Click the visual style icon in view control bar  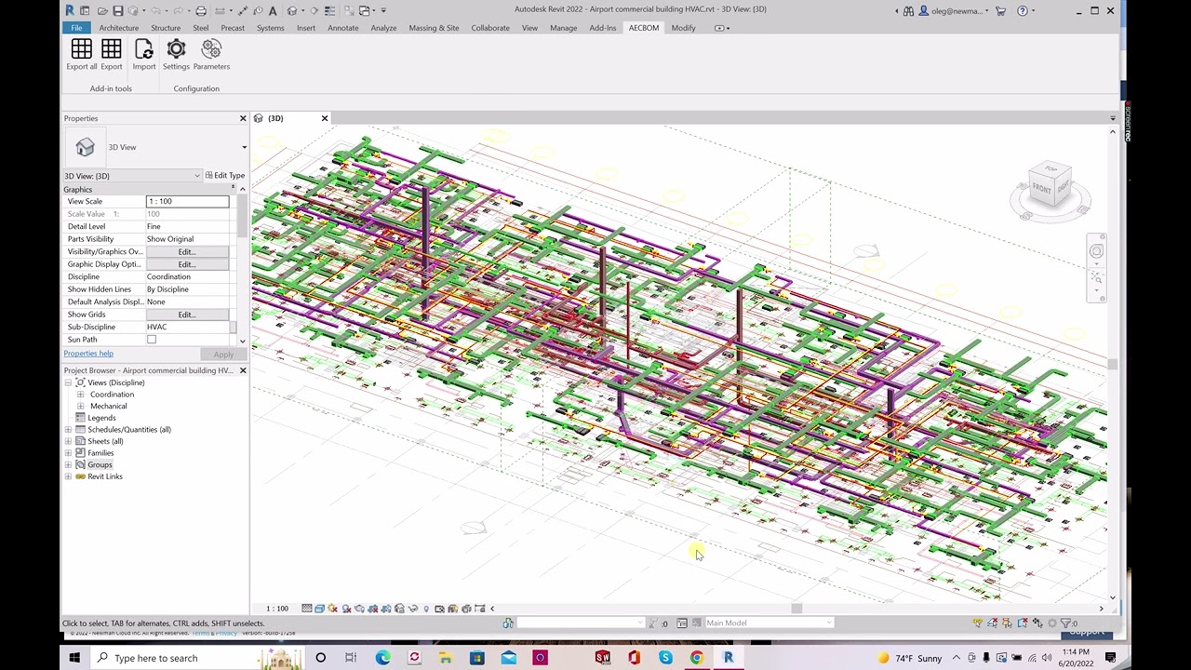pyautogui.click(x=319, y=609)
